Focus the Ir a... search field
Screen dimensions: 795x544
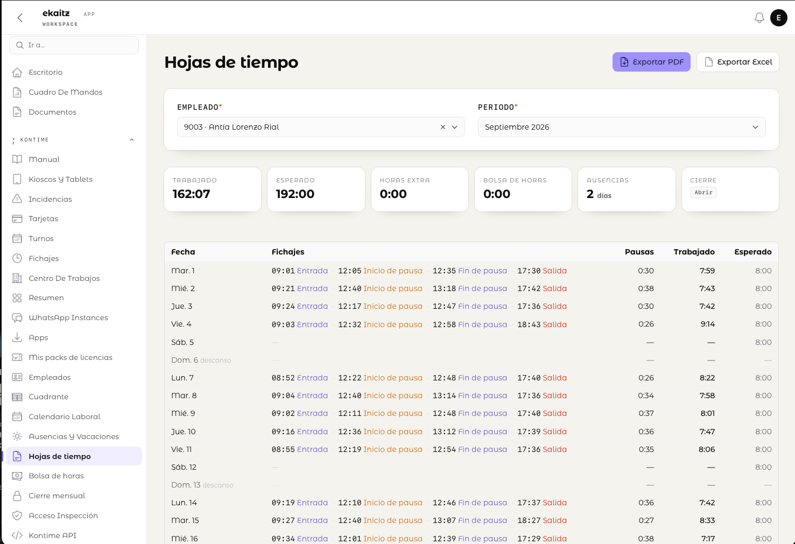click(x=74, y=45)
